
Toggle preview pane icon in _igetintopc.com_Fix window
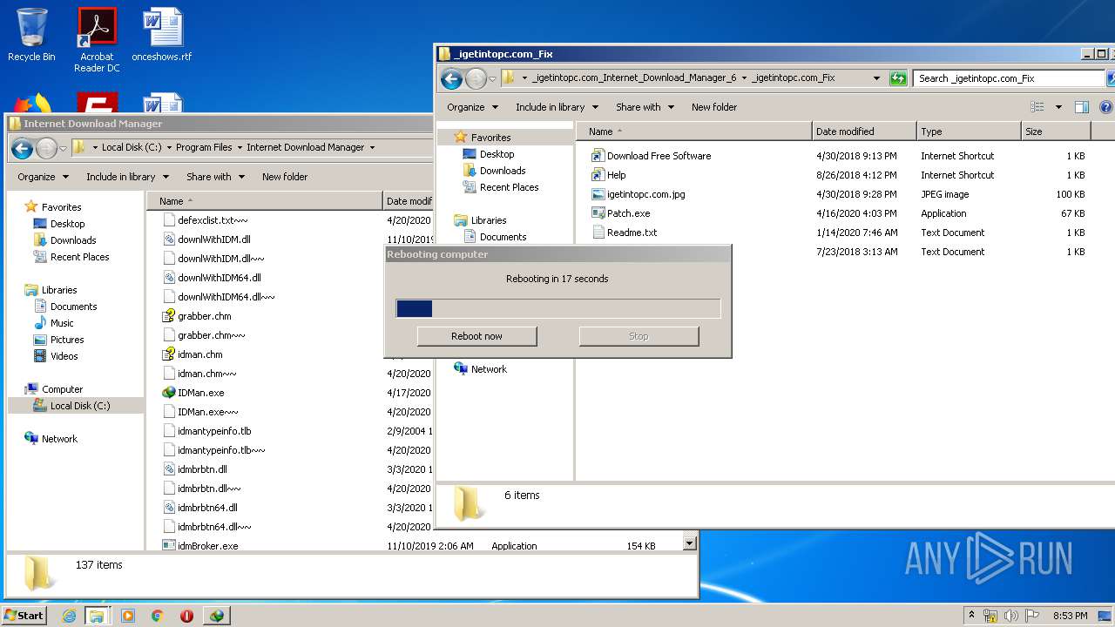point(1081,107)
